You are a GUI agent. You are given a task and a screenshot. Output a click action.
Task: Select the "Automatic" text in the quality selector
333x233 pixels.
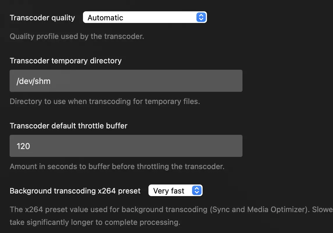[x=105, y=18]
